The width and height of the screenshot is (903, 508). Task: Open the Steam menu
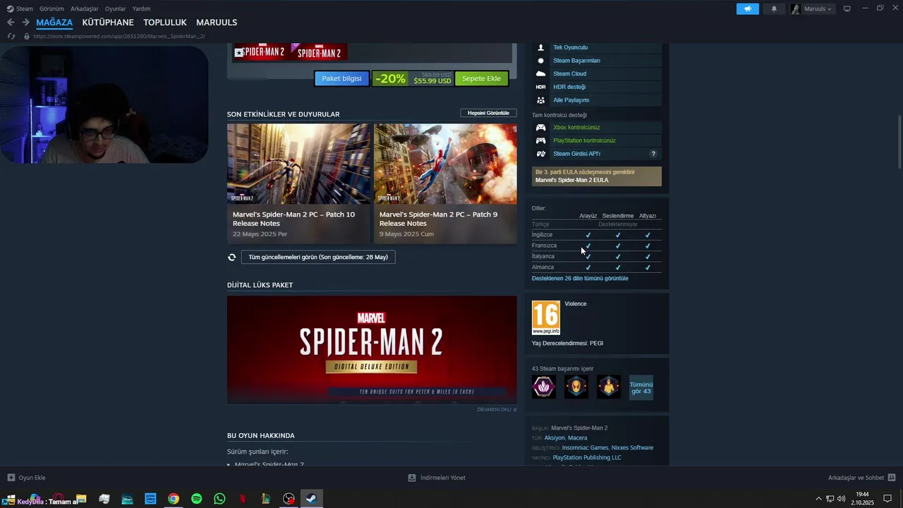20,8
